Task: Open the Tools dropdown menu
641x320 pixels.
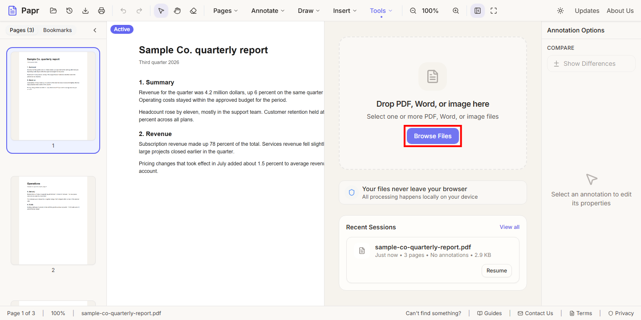Action: tap(381, 11)
